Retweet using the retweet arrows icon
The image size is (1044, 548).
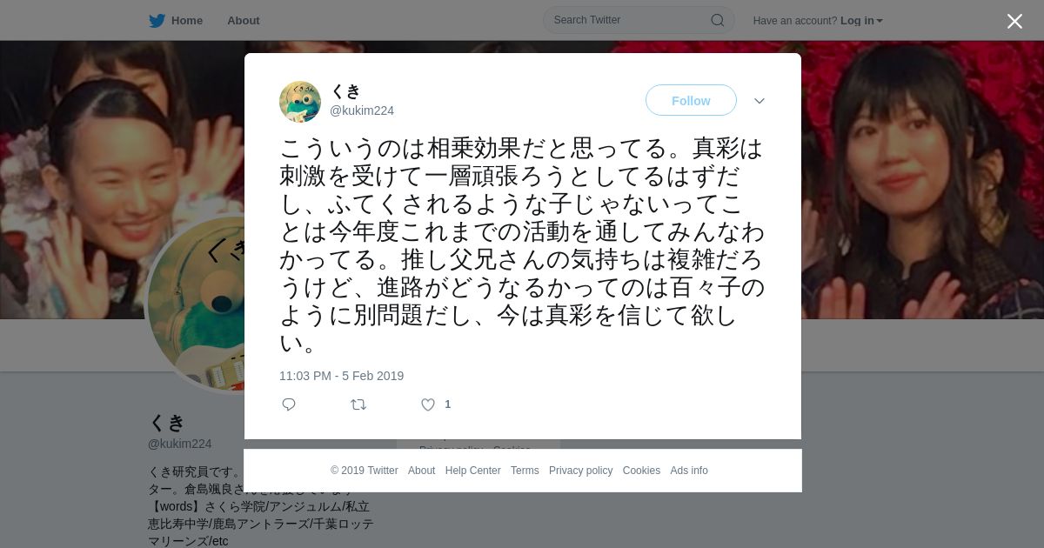tap(358, 404)
